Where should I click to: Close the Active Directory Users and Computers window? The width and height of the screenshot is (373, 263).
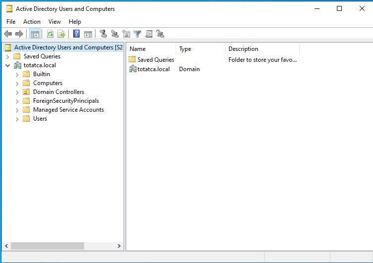click(362, 9)
